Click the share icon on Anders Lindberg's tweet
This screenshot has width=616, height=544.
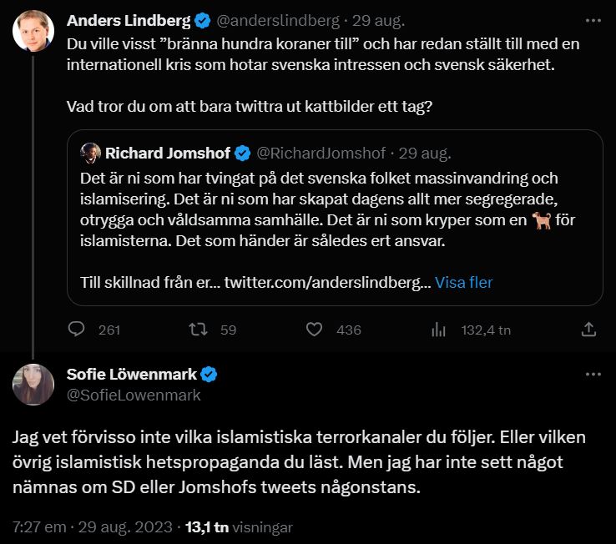[x=589, y=330]
